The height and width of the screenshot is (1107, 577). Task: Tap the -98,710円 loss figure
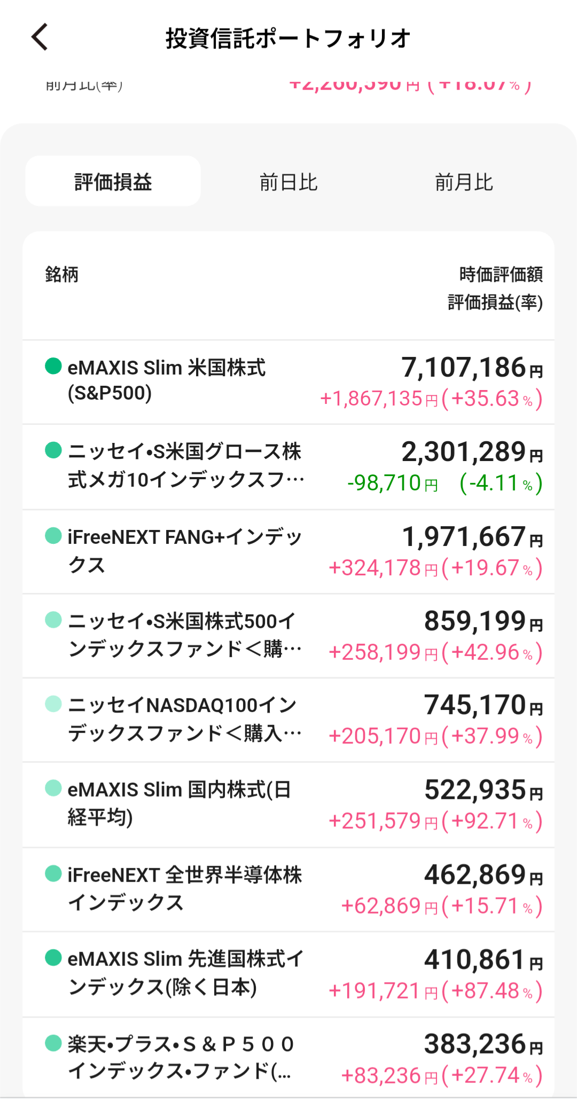(x=392, y=484)
